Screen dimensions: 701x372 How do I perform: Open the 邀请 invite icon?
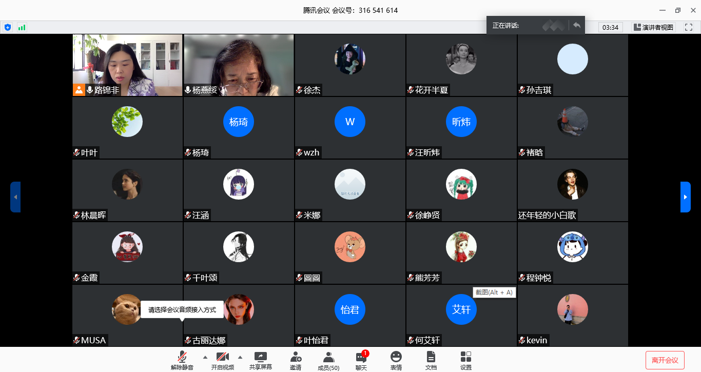coord(296,360)
